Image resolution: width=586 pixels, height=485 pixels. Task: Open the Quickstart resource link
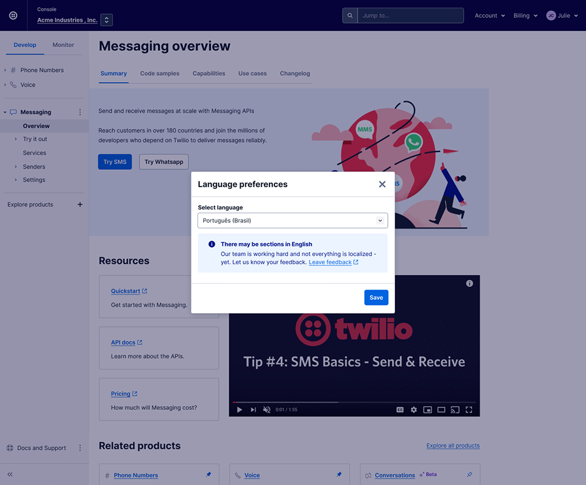pos(129,292)
